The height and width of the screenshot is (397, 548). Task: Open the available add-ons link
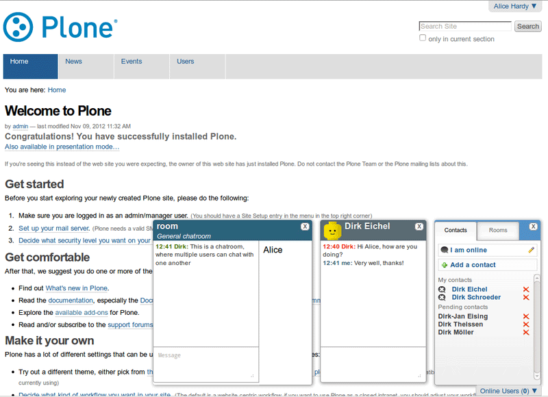pyautogui.click(x=82, y=313)
